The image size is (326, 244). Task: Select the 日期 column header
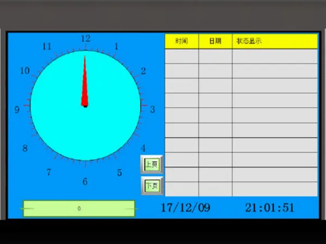coord(215,41)
